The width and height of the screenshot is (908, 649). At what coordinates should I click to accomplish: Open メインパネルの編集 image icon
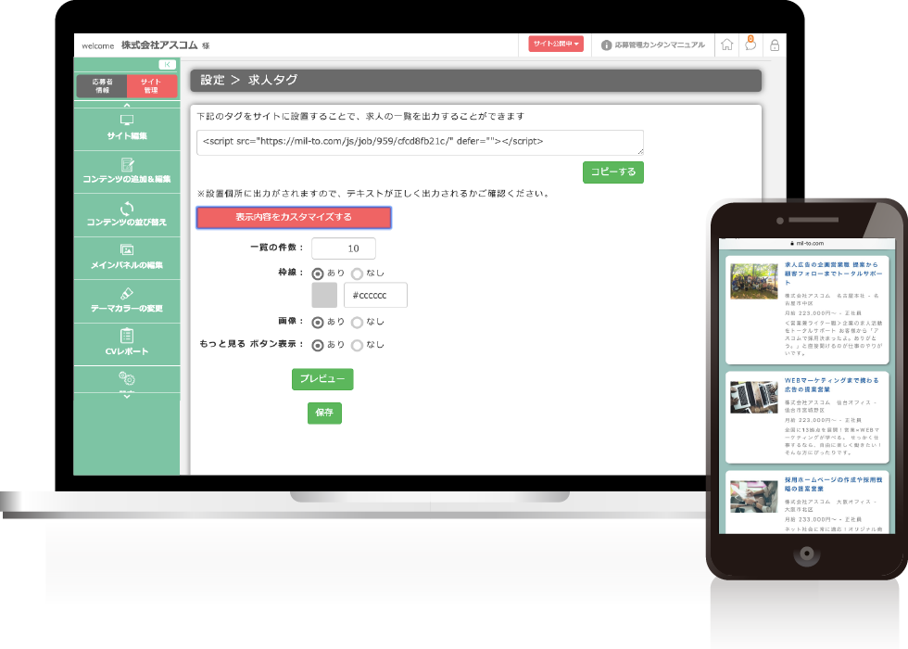click(126, 249)
